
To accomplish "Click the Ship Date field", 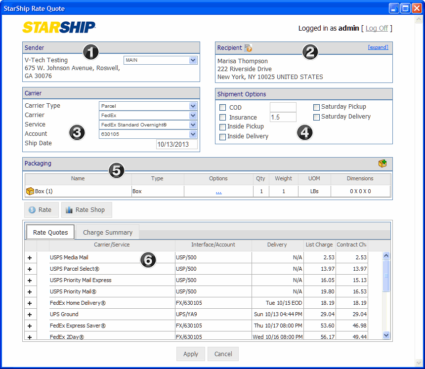I will coord(177,144).
